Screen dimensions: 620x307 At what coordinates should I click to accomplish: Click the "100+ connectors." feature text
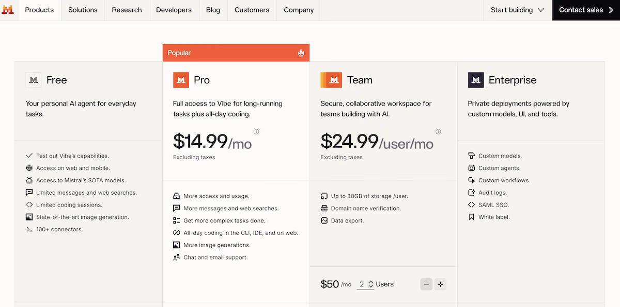59,230
